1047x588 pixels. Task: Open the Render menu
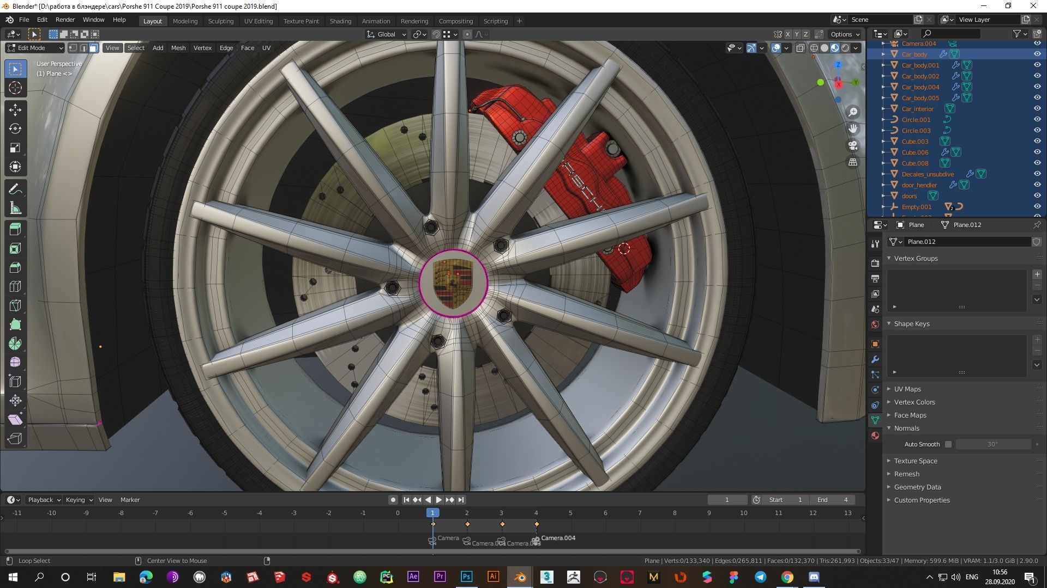[65, 20]
